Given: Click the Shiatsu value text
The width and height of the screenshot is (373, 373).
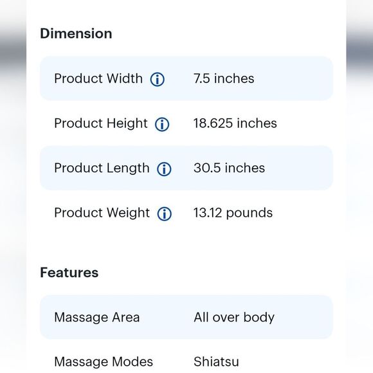Looking at the screenshot, I should tap(216, 362).
